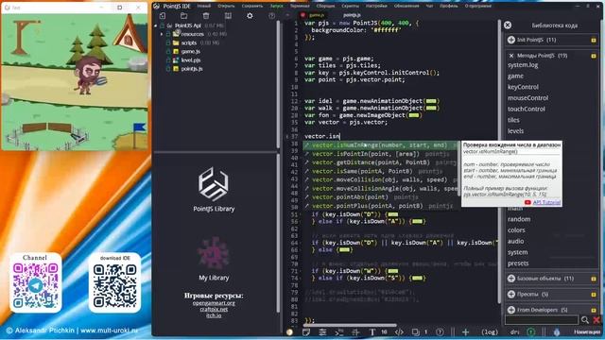Open the Открыть menu

[226, 6]
